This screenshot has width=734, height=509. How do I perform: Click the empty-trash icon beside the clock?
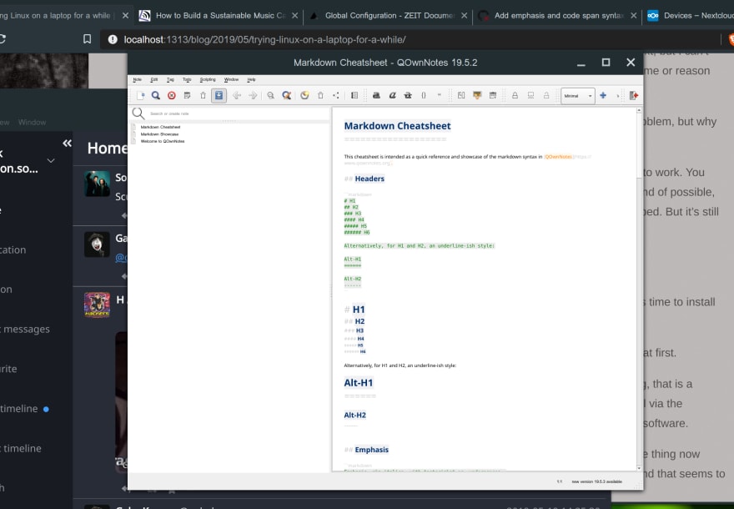[x=320, y=95]
